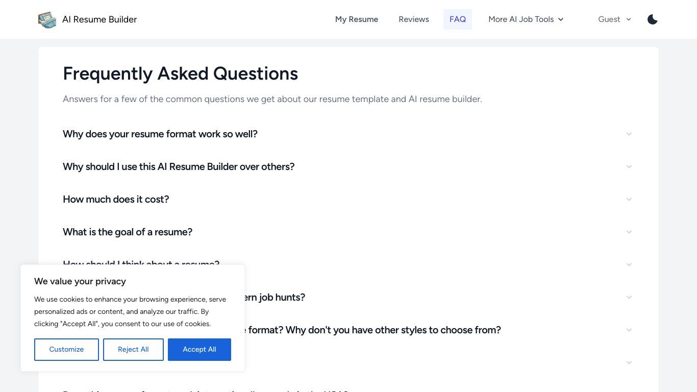The height and width of the screenshot is (392, 697).
Task: Click chevron for the other styles question
Action: coord(629,330)
